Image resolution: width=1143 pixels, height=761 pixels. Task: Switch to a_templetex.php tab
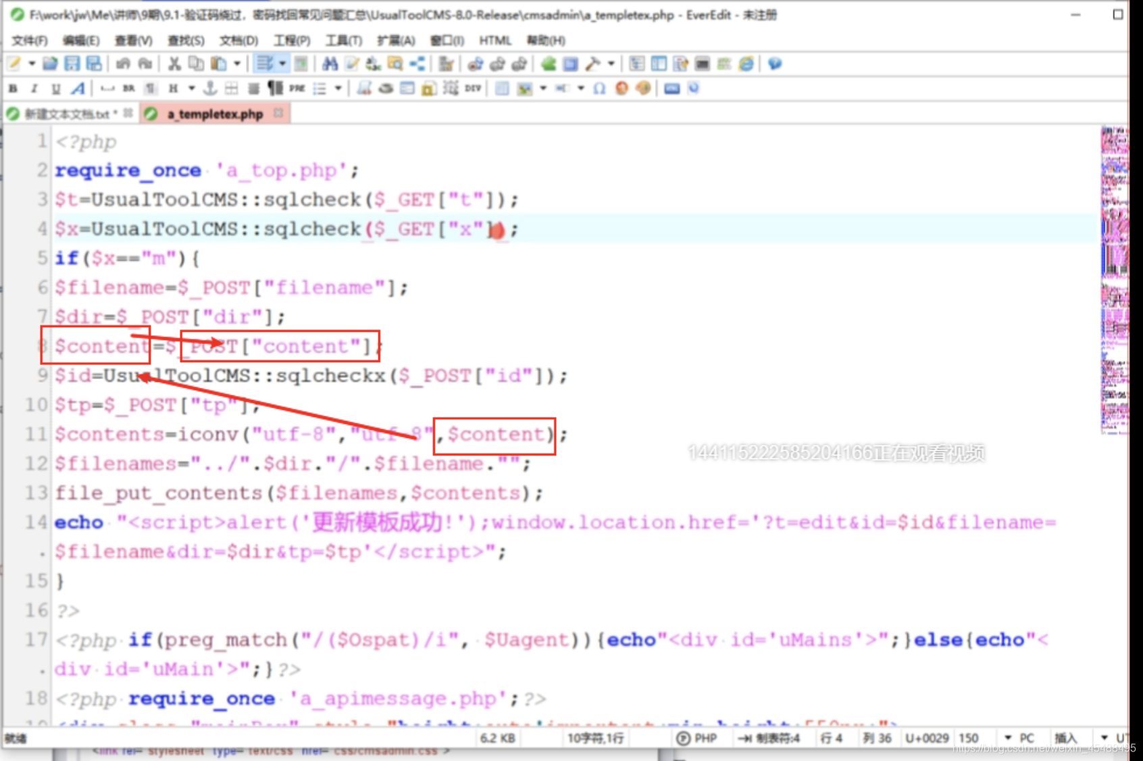[x=215, y=114]
